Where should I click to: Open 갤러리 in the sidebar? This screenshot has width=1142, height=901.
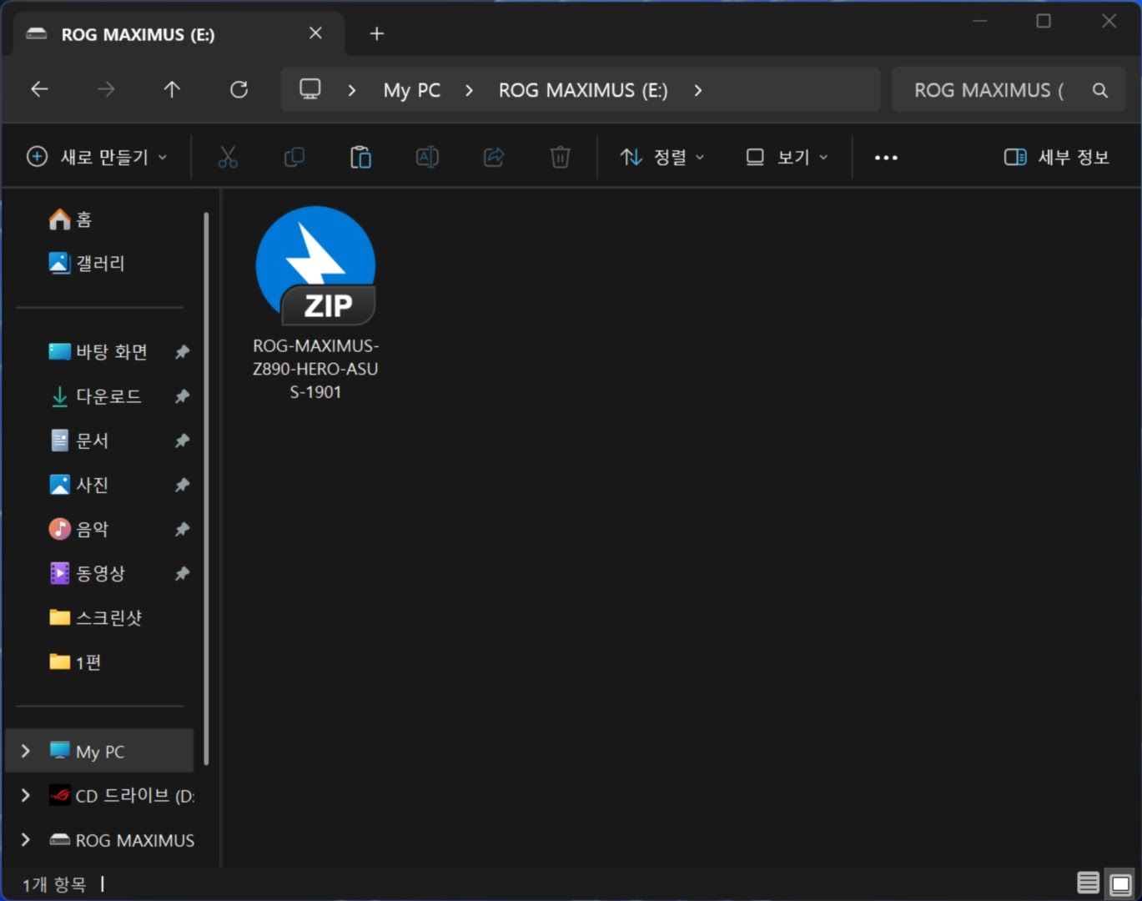tap(87, 264)
